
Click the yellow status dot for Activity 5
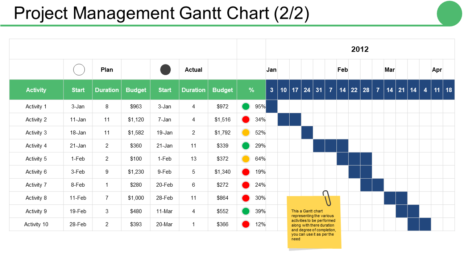tap(246, 159)
